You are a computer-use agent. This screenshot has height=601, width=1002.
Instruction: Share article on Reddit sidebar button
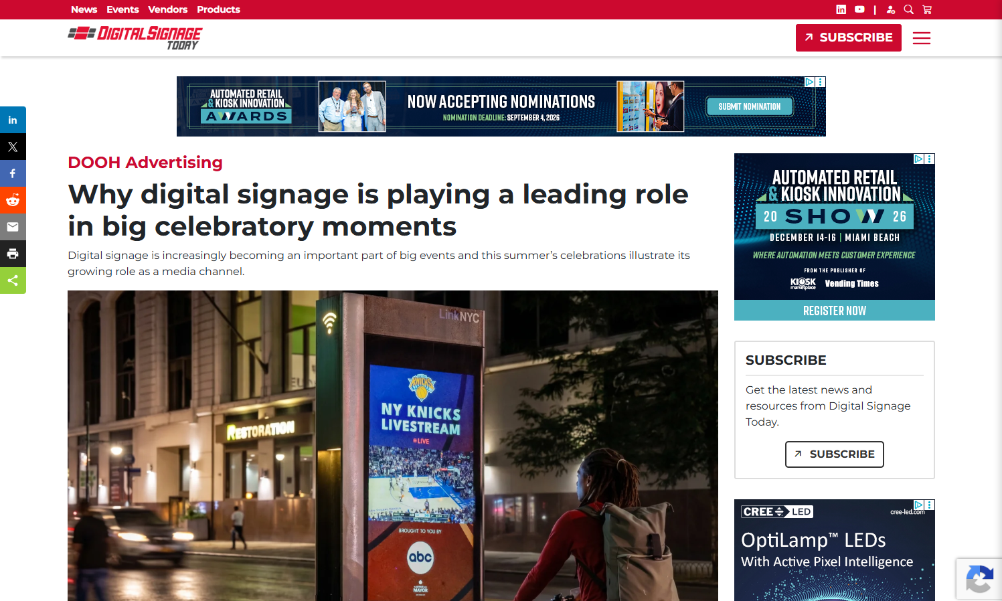pyautogui.click(x=13, y=200)
